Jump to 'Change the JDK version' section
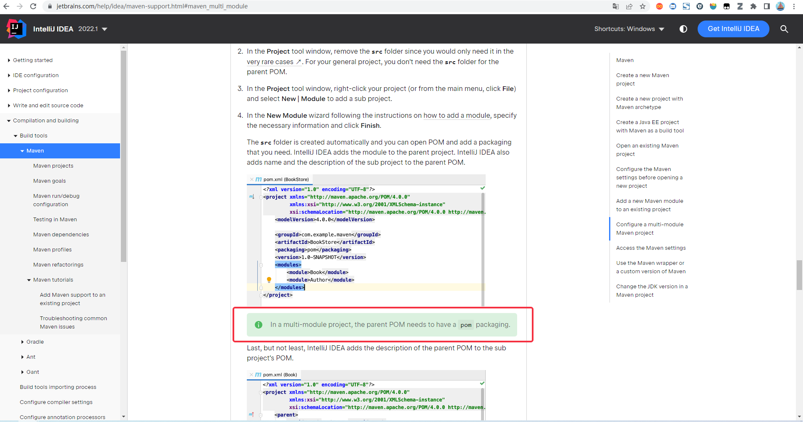The image size is (803, 422). click(x=652, y=291)
